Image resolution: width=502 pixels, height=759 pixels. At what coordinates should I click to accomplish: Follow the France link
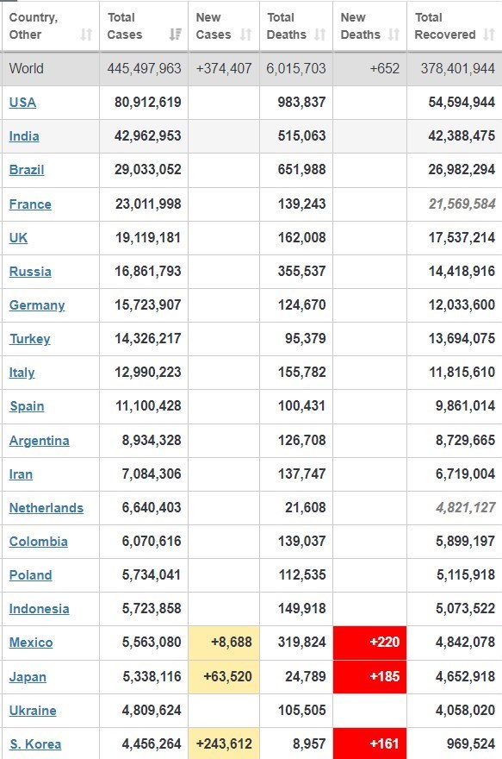point(30,204)
